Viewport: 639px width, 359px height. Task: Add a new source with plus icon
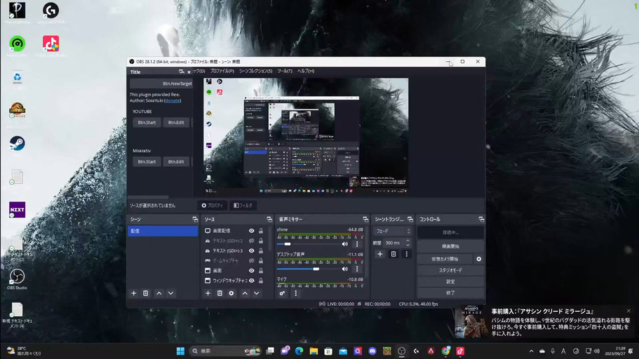point(208,293)
